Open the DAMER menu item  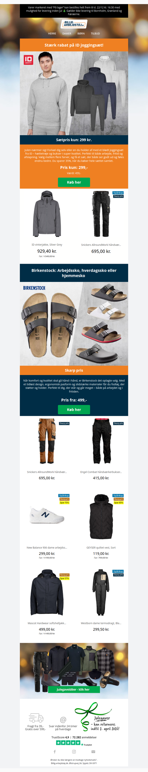pyautogui.click(x=67, y=34)
